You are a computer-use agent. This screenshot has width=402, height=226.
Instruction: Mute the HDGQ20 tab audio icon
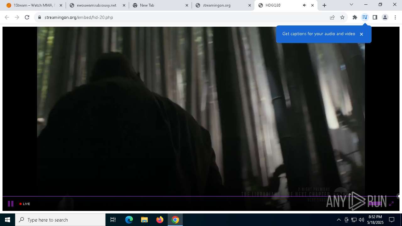304,5
